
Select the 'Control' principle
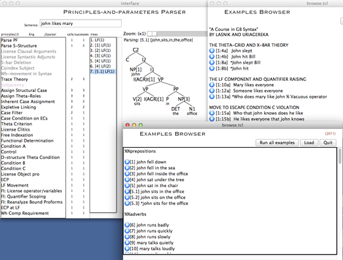point(9,152)
